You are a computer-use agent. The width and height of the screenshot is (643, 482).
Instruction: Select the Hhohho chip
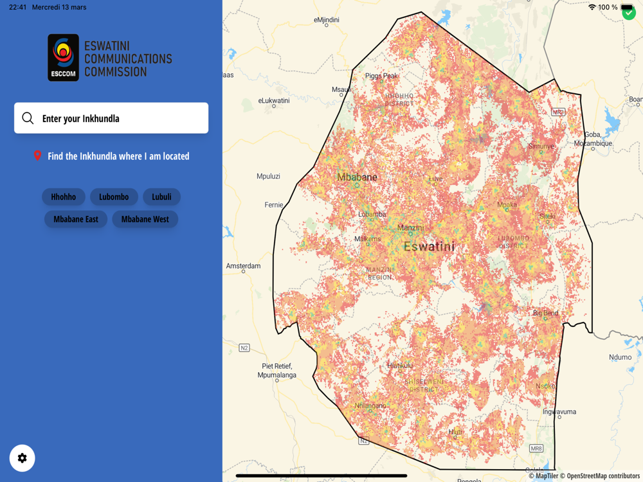(x=64, y=197)
